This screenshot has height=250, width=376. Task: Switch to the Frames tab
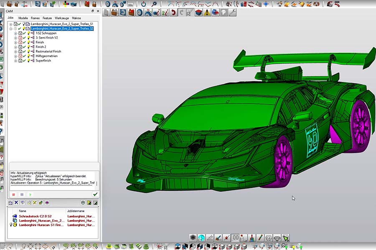[35, 18]
